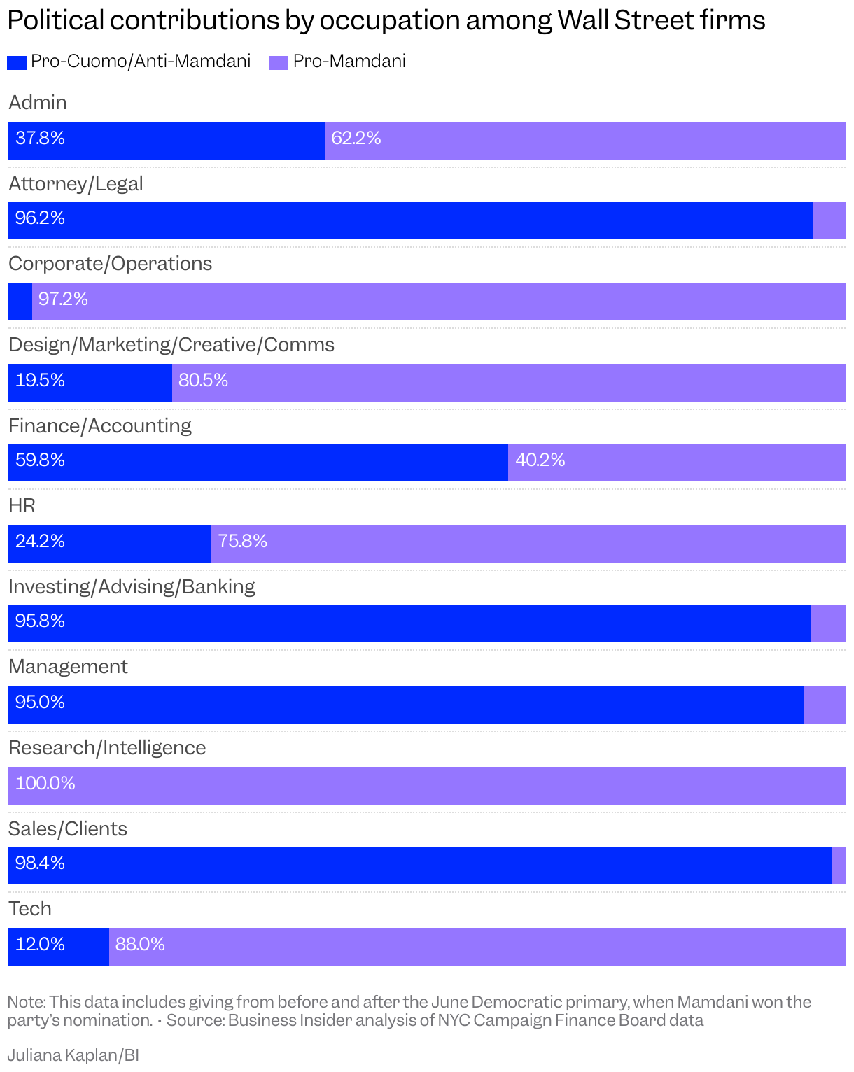Click the Investing/Advising/Banking 95.8% blue bar
This screenshot has height=1072, width=854.
[x=409, y=623]
